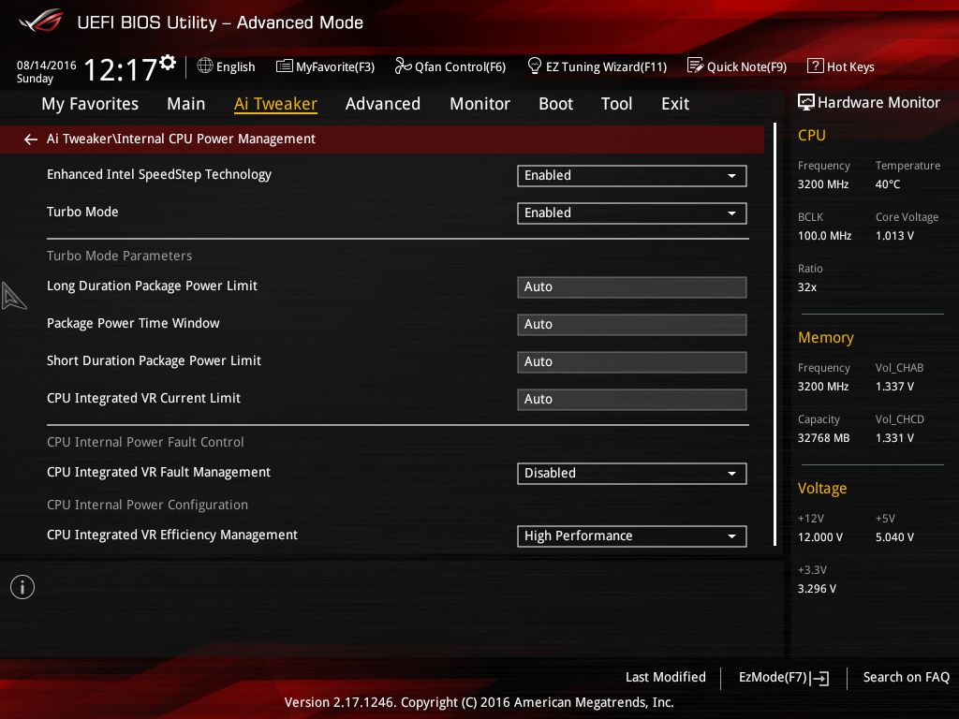
Task: Click the globe language icon
Action: click(205, 66)
